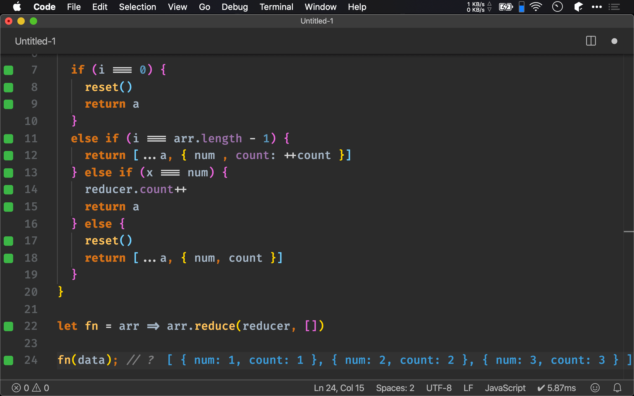Click the LF line ending button
The width and height of the screenshot is (634, 396).
468,388
